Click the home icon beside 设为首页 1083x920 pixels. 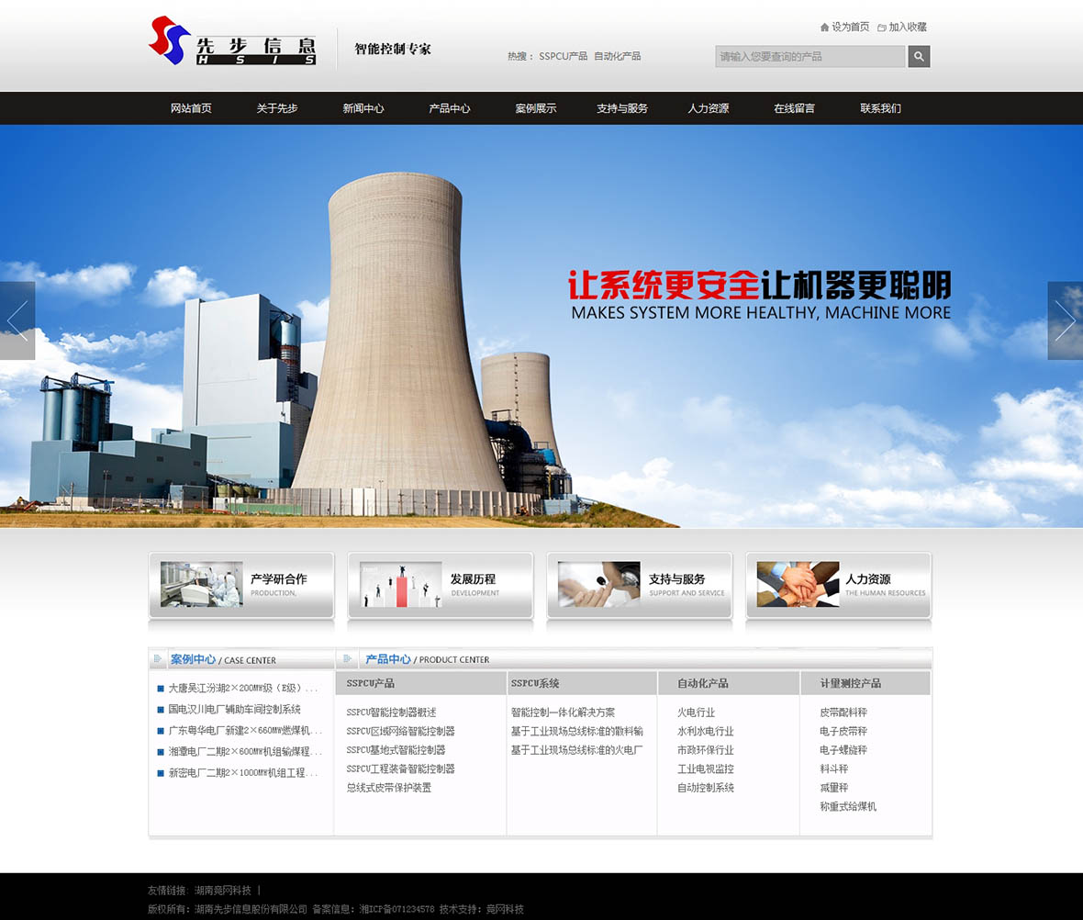point(824,28)
